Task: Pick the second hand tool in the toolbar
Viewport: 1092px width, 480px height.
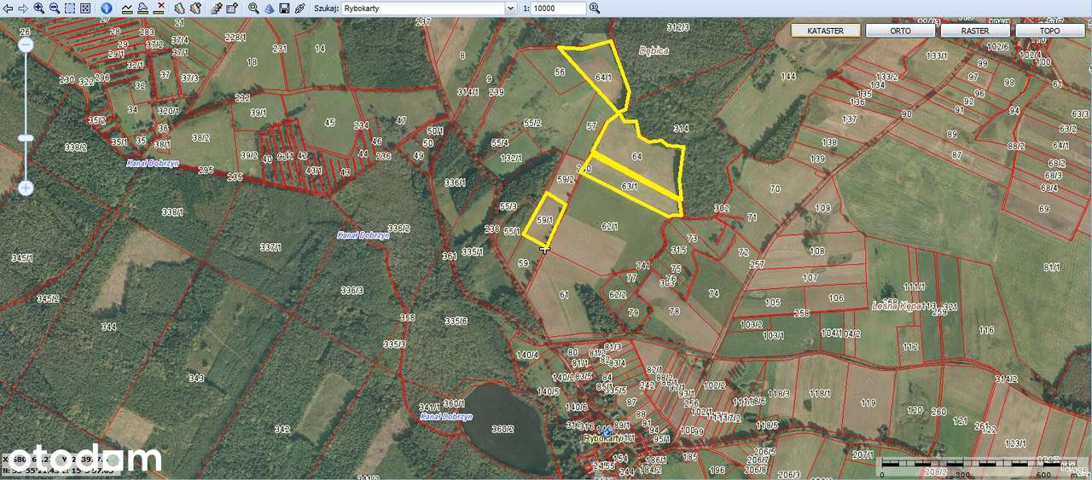Action: pyautogui.click(x=195, y=9)
